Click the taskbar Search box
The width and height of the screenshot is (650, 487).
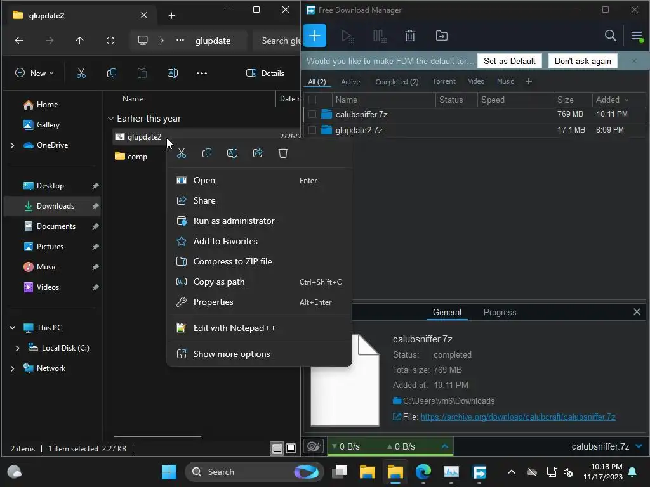(x=254, y=472)
